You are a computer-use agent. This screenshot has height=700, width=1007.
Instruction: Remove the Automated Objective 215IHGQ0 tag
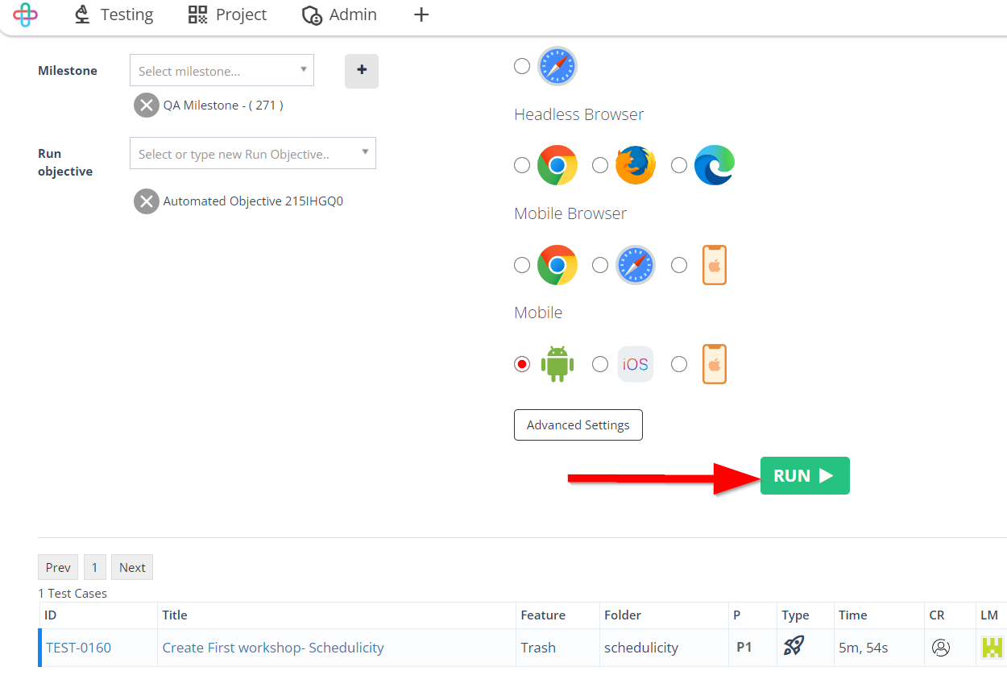[146, 201]
